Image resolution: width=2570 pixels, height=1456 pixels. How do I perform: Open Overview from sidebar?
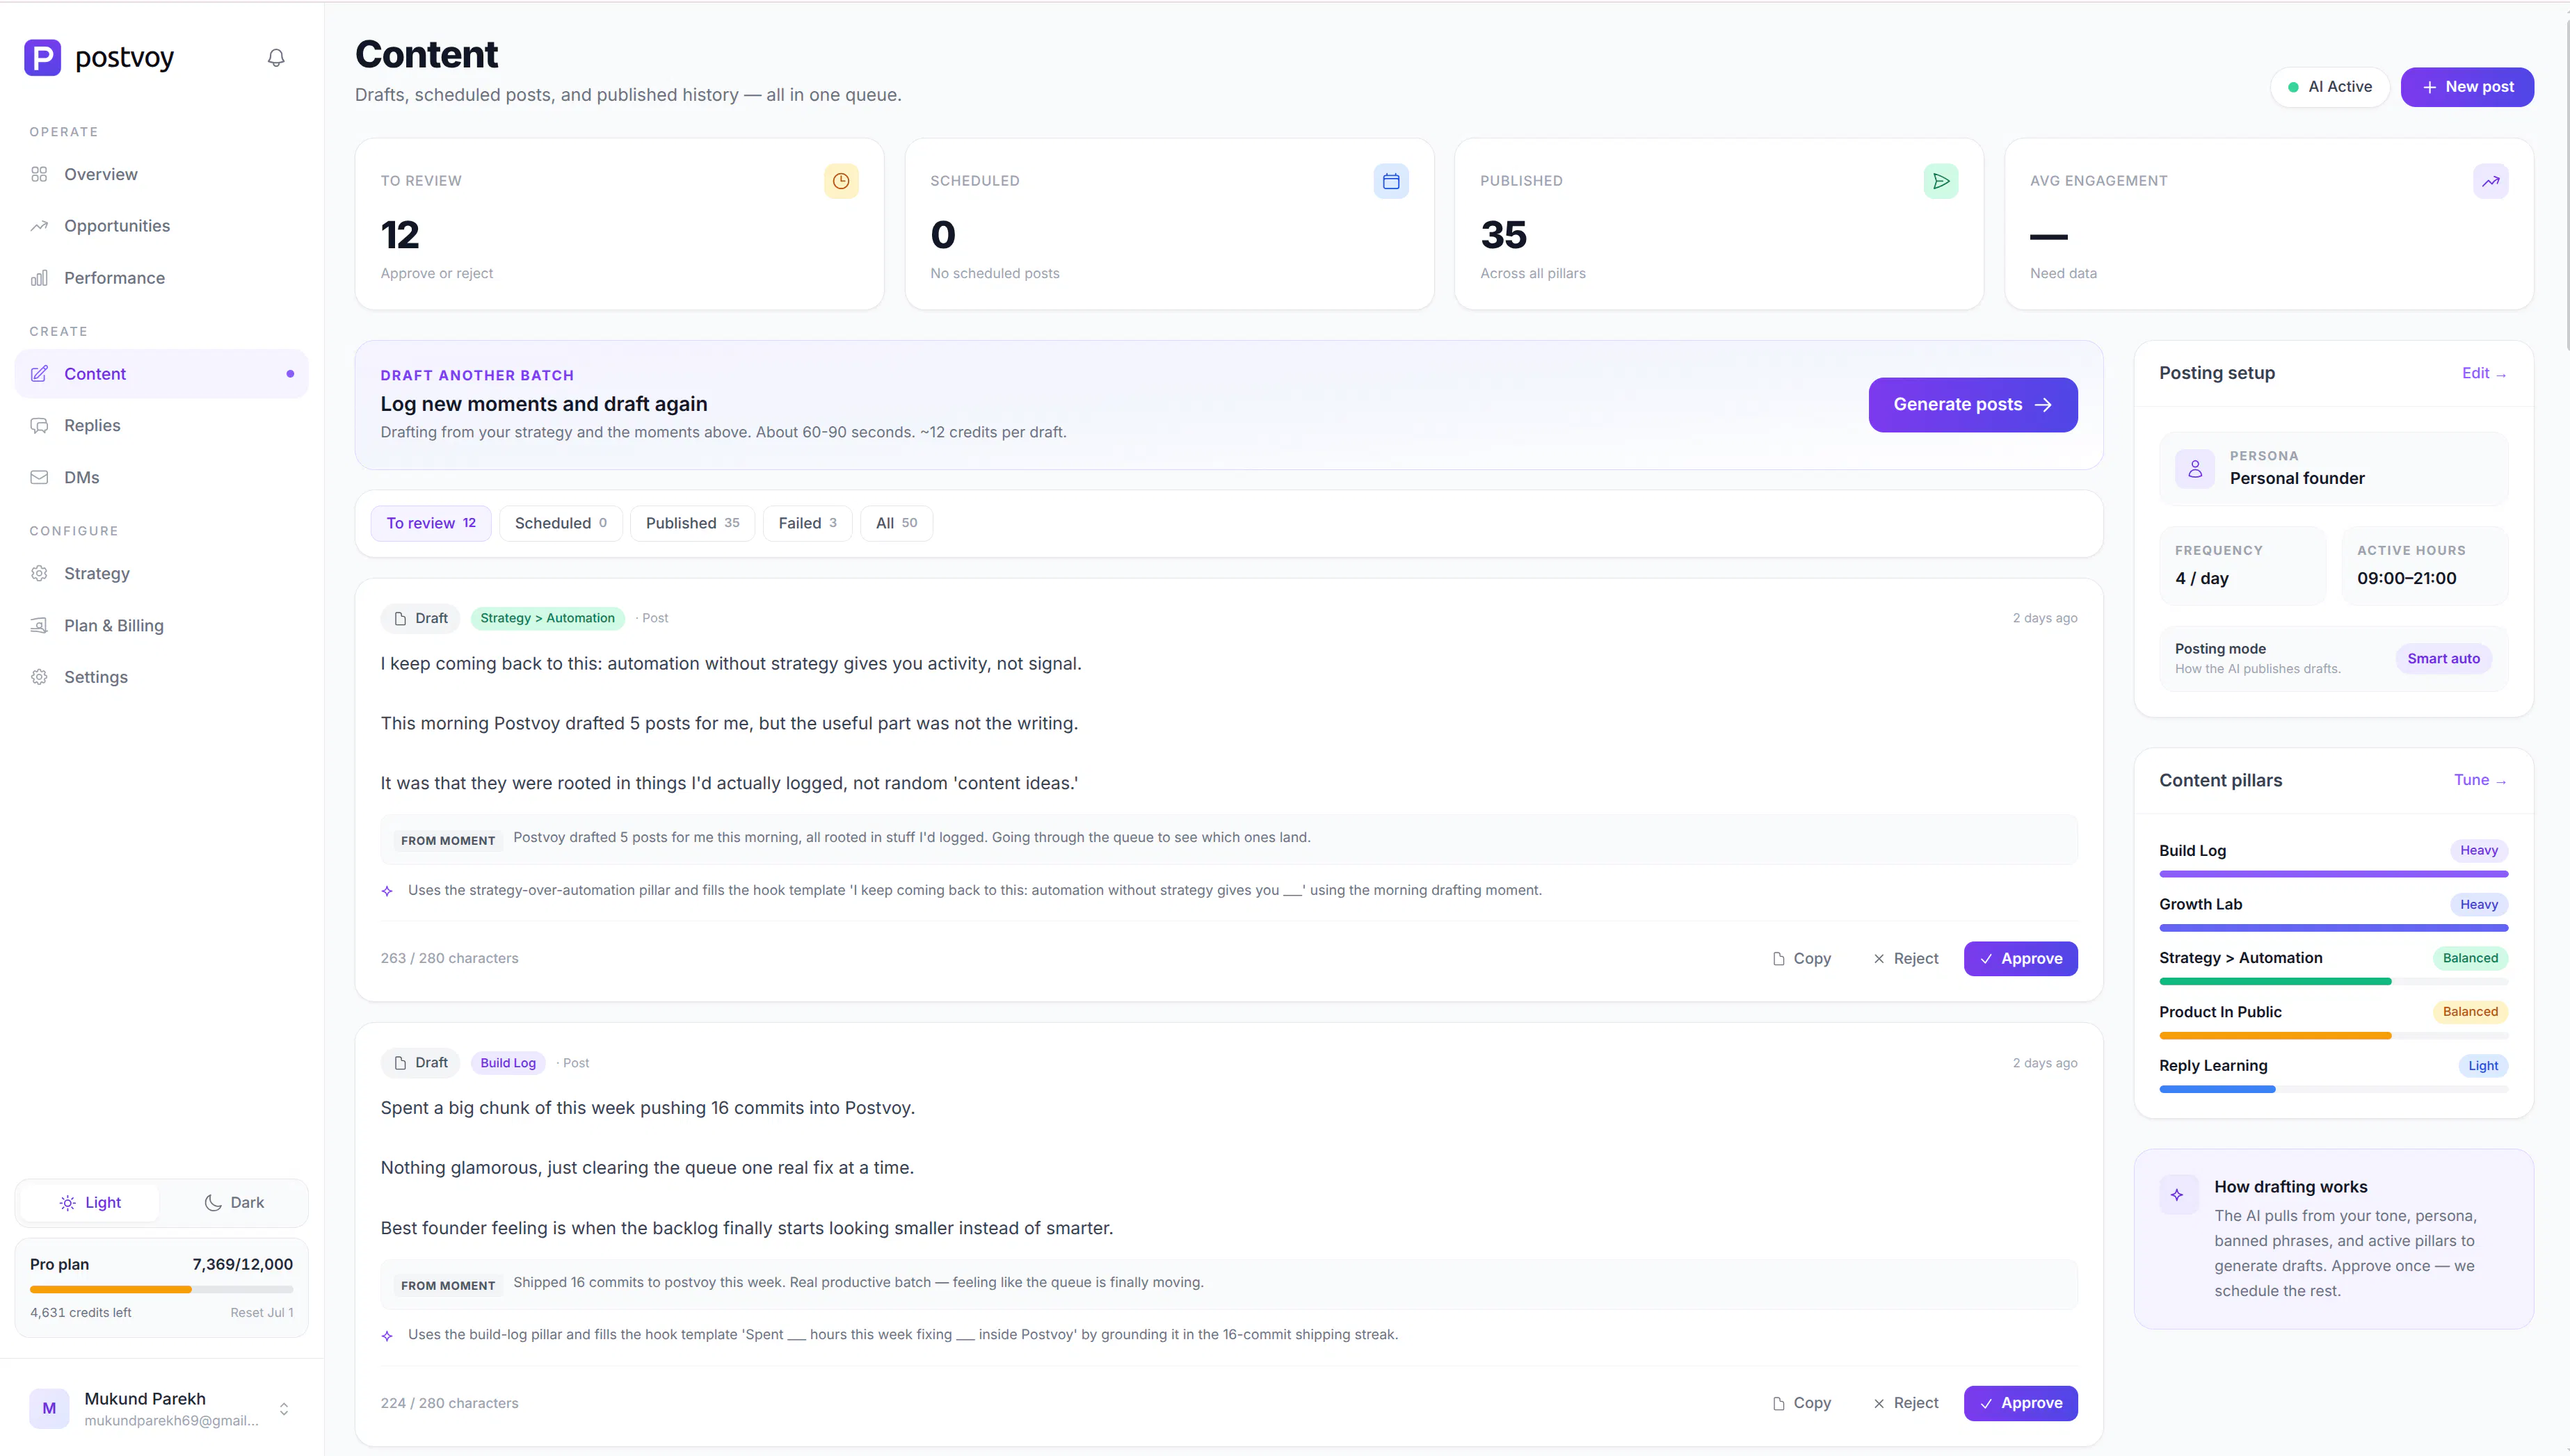[161, 174]
